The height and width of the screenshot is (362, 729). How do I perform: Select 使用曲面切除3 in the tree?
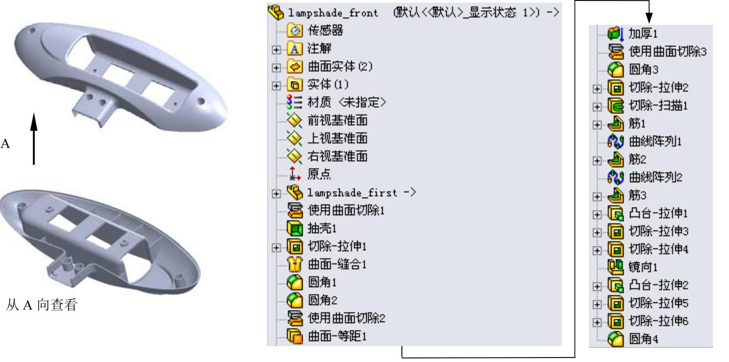[657, 52]
